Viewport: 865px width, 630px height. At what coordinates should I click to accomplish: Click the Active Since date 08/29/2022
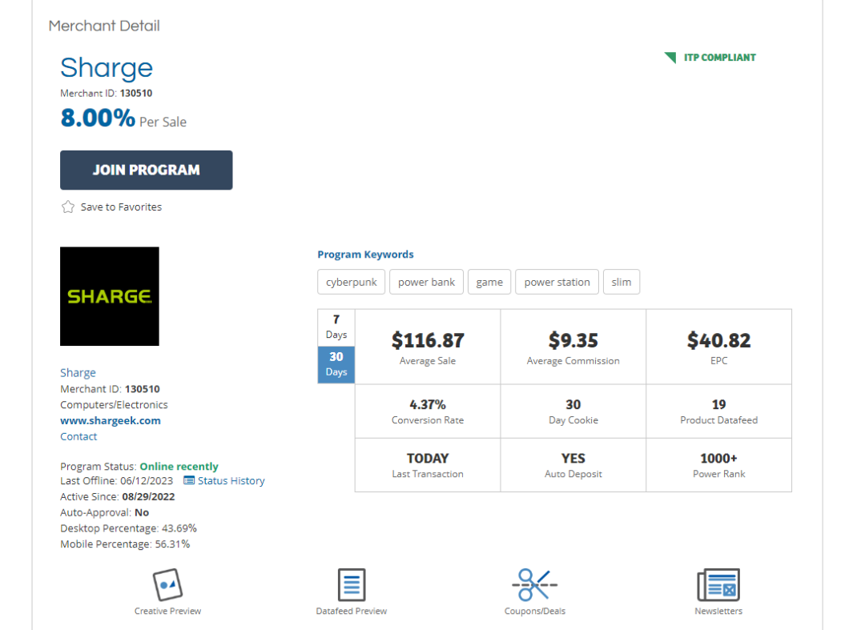(148, 496)
